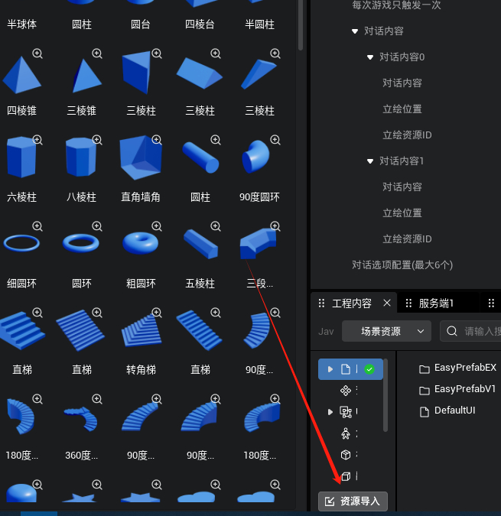This screenshot has width=501, height=516.
Task: Click drag handle of 工程内容 tab
Action: click(321, 303)
